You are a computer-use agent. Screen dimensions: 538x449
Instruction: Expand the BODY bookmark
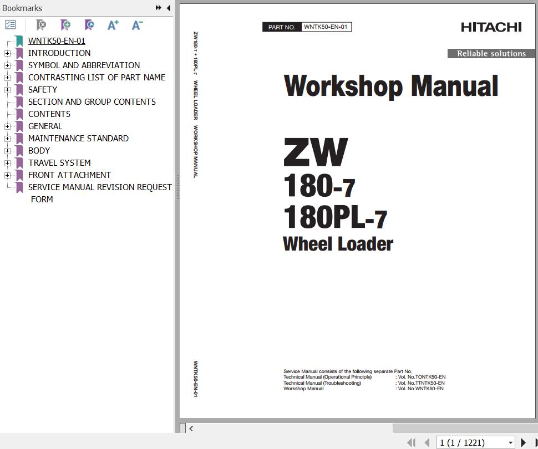point(7,151)
